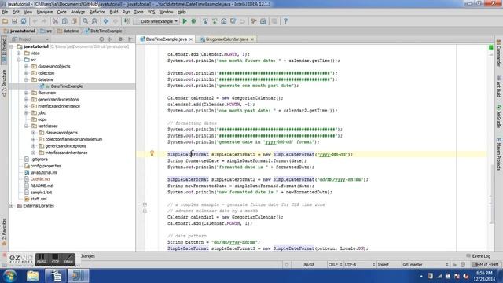This screenshot has width=503, height=283.
Task: Open the Git: master branch dropdown
Action: pos(425,265)
